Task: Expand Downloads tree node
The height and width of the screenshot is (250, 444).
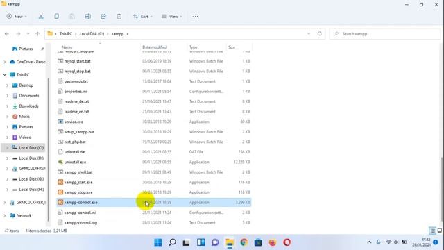Action: click(8, 106)
